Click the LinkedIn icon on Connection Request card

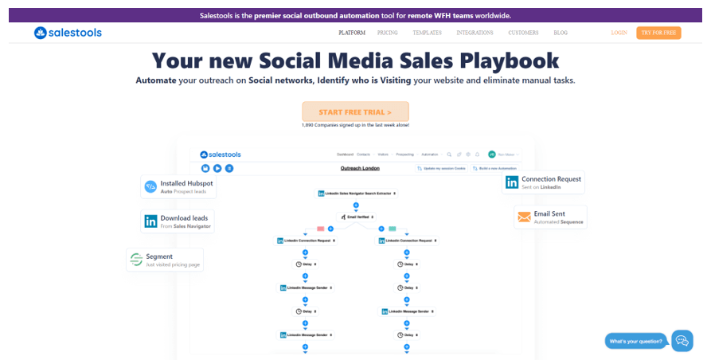pyautogui.click(x=512, y=182)
